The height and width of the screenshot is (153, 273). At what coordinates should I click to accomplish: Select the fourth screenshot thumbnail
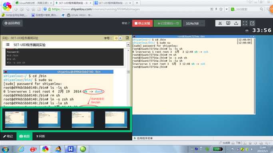click(x=116, y=119)
